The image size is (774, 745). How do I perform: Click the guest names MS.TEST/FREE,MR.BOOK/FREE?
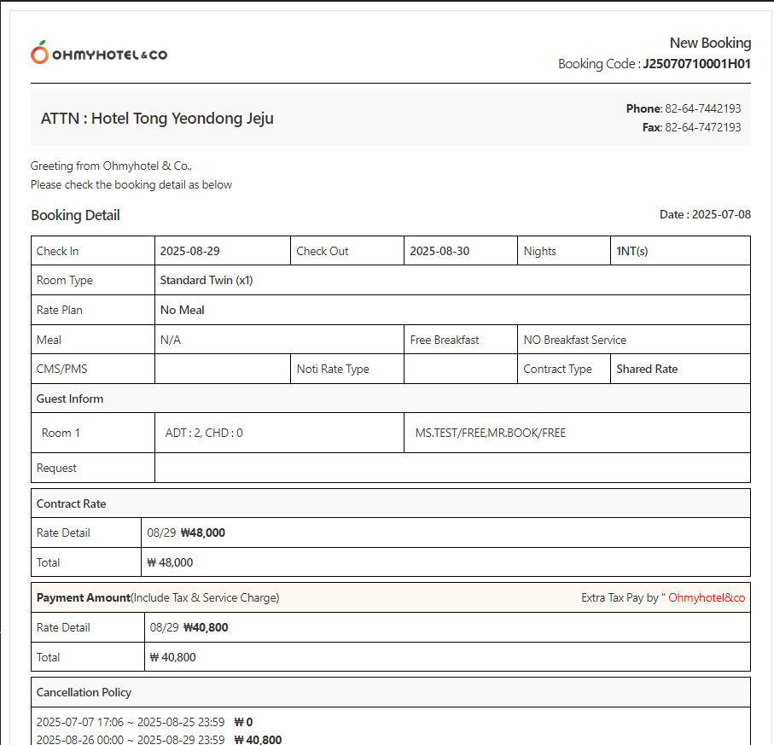point(491,433)
